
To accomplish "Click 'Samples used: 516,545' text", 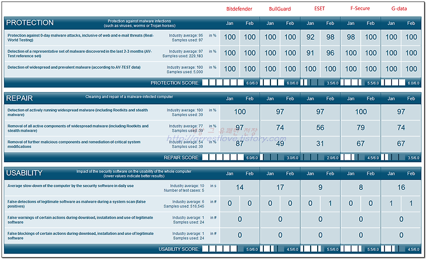I will 183,206.
